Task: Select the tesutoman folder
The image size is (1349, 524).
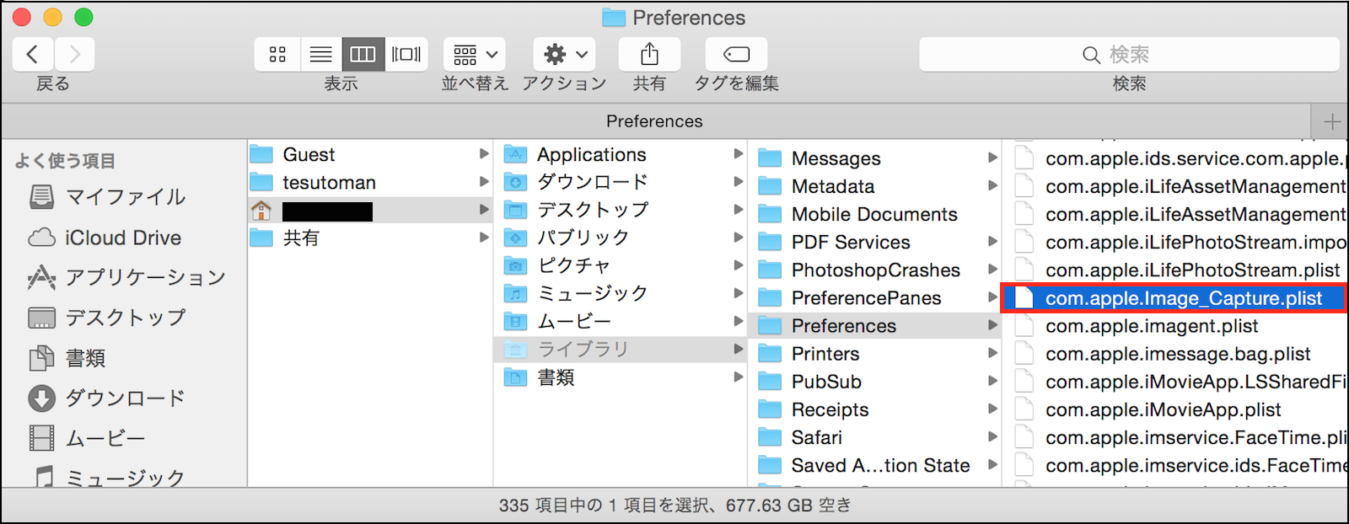Action: 329,183
